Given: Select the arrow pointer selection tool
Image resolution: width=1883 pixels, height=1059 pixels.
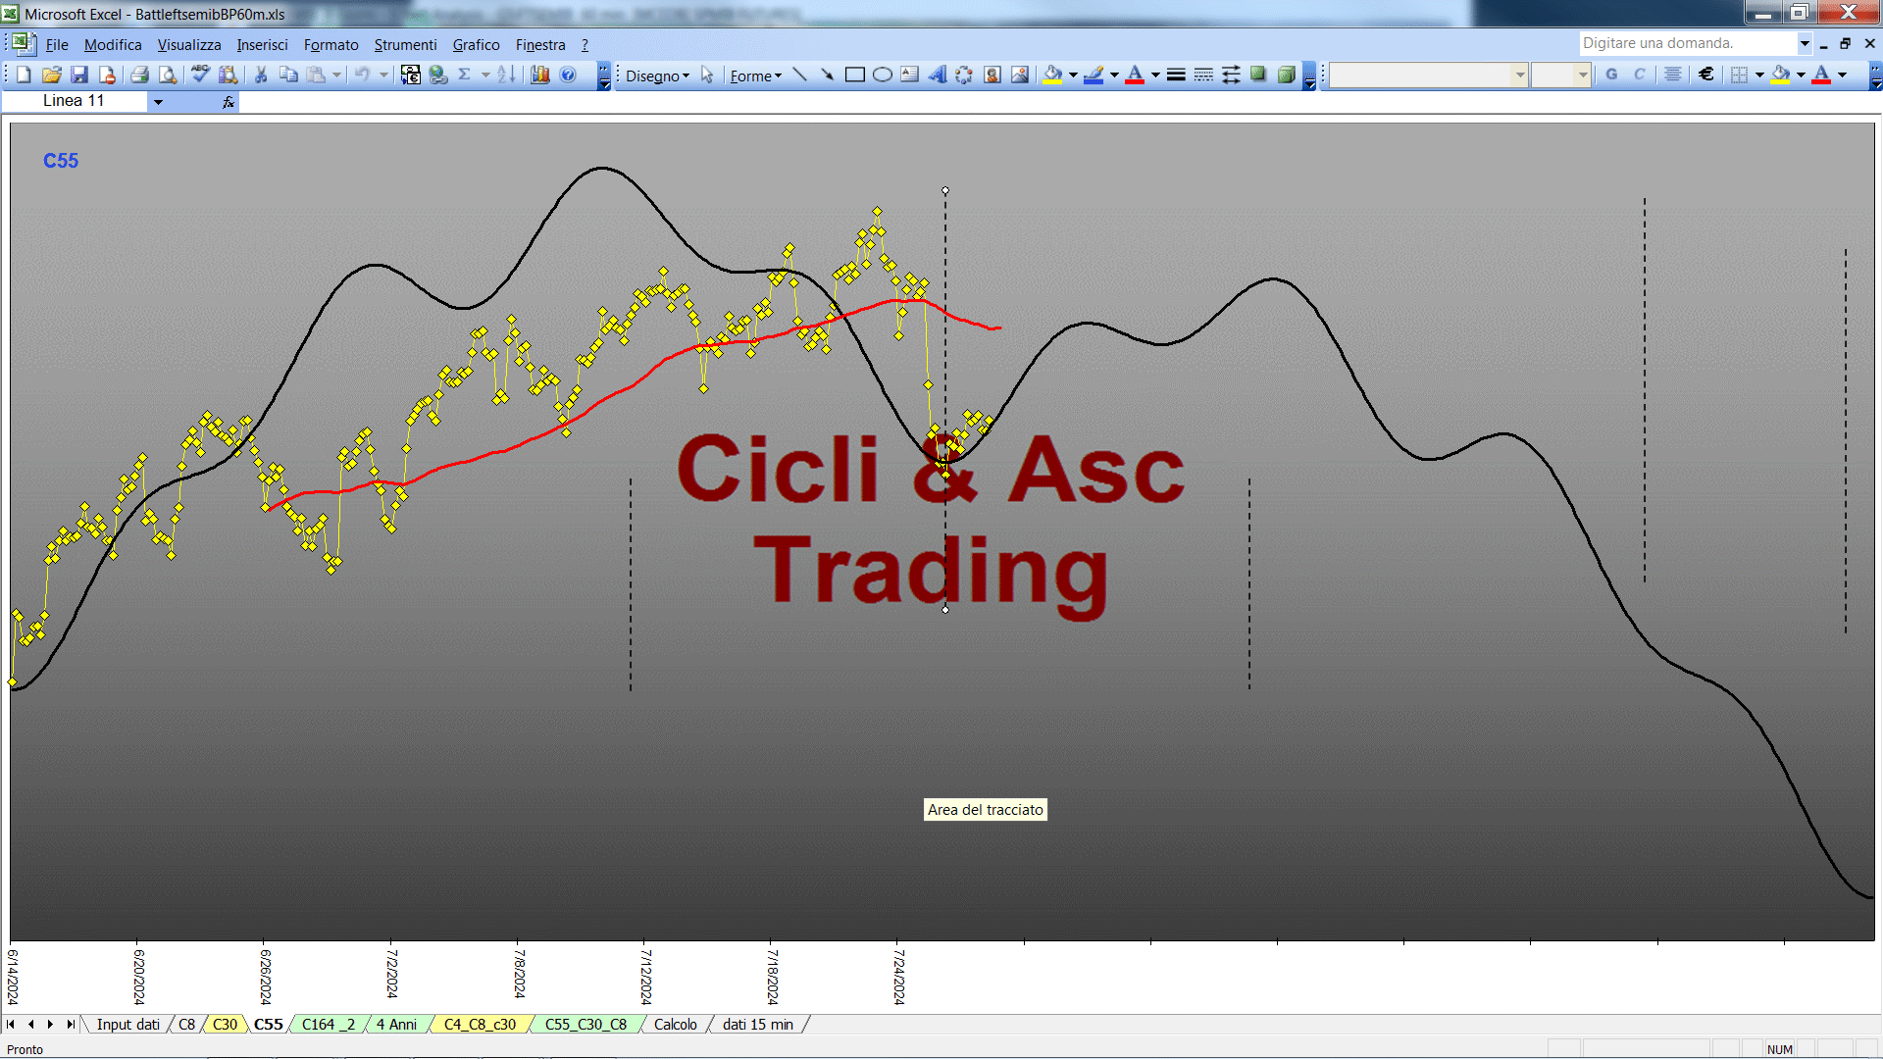Looking at the screenshot, I should click(x=707, y=75).
